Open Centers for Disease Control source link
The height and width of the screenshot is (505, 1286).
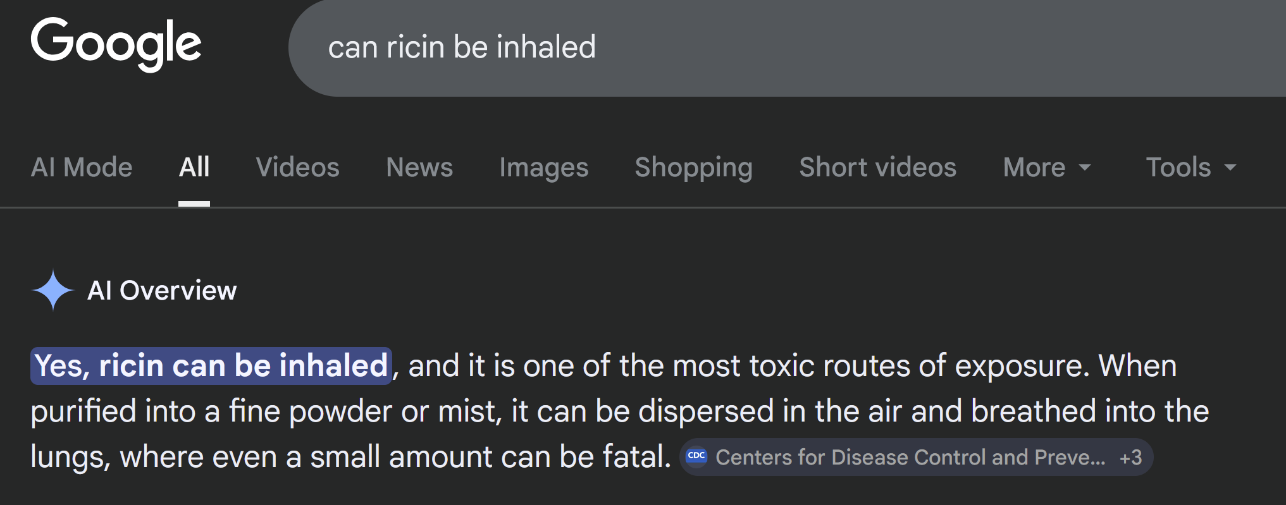pyautogui.click(x=910, y=457)
